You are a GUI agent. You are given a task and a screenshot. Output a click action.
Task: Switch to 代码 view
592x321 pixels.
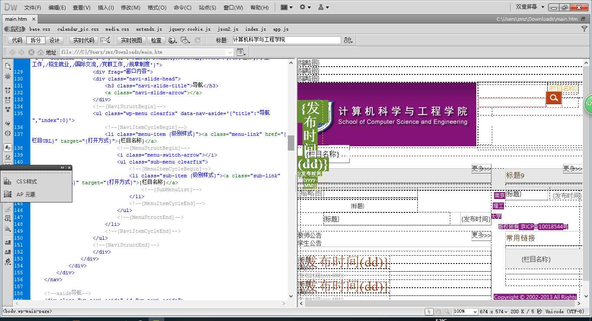click(17, 40)
